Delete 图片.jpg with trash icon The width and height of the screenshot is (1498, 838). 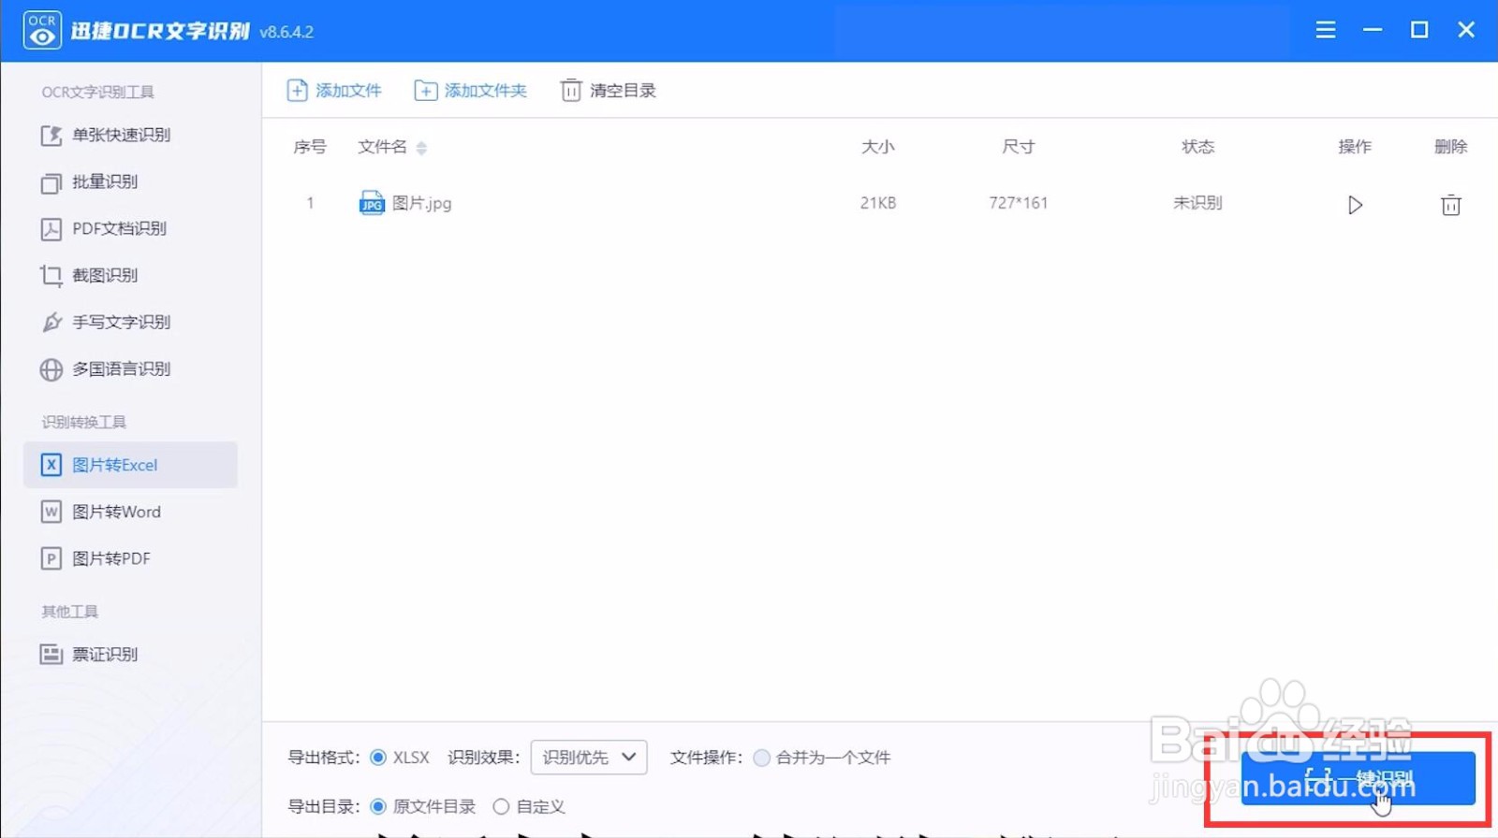(x=1450, y=205)
